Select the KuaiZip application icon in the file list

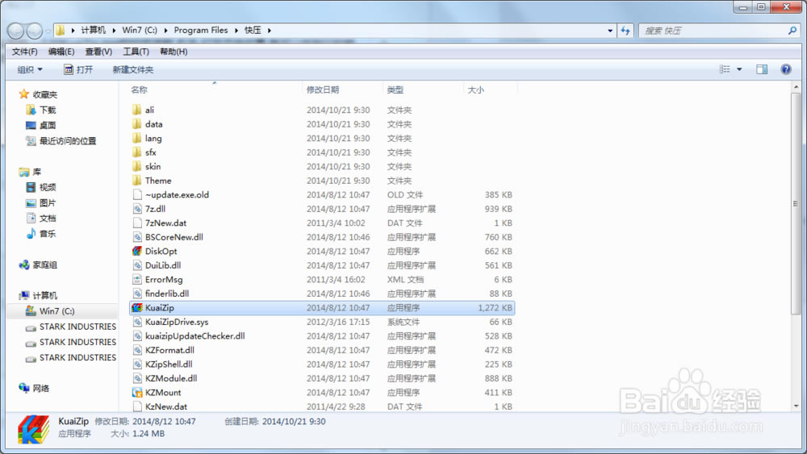[x=137, y=308]
